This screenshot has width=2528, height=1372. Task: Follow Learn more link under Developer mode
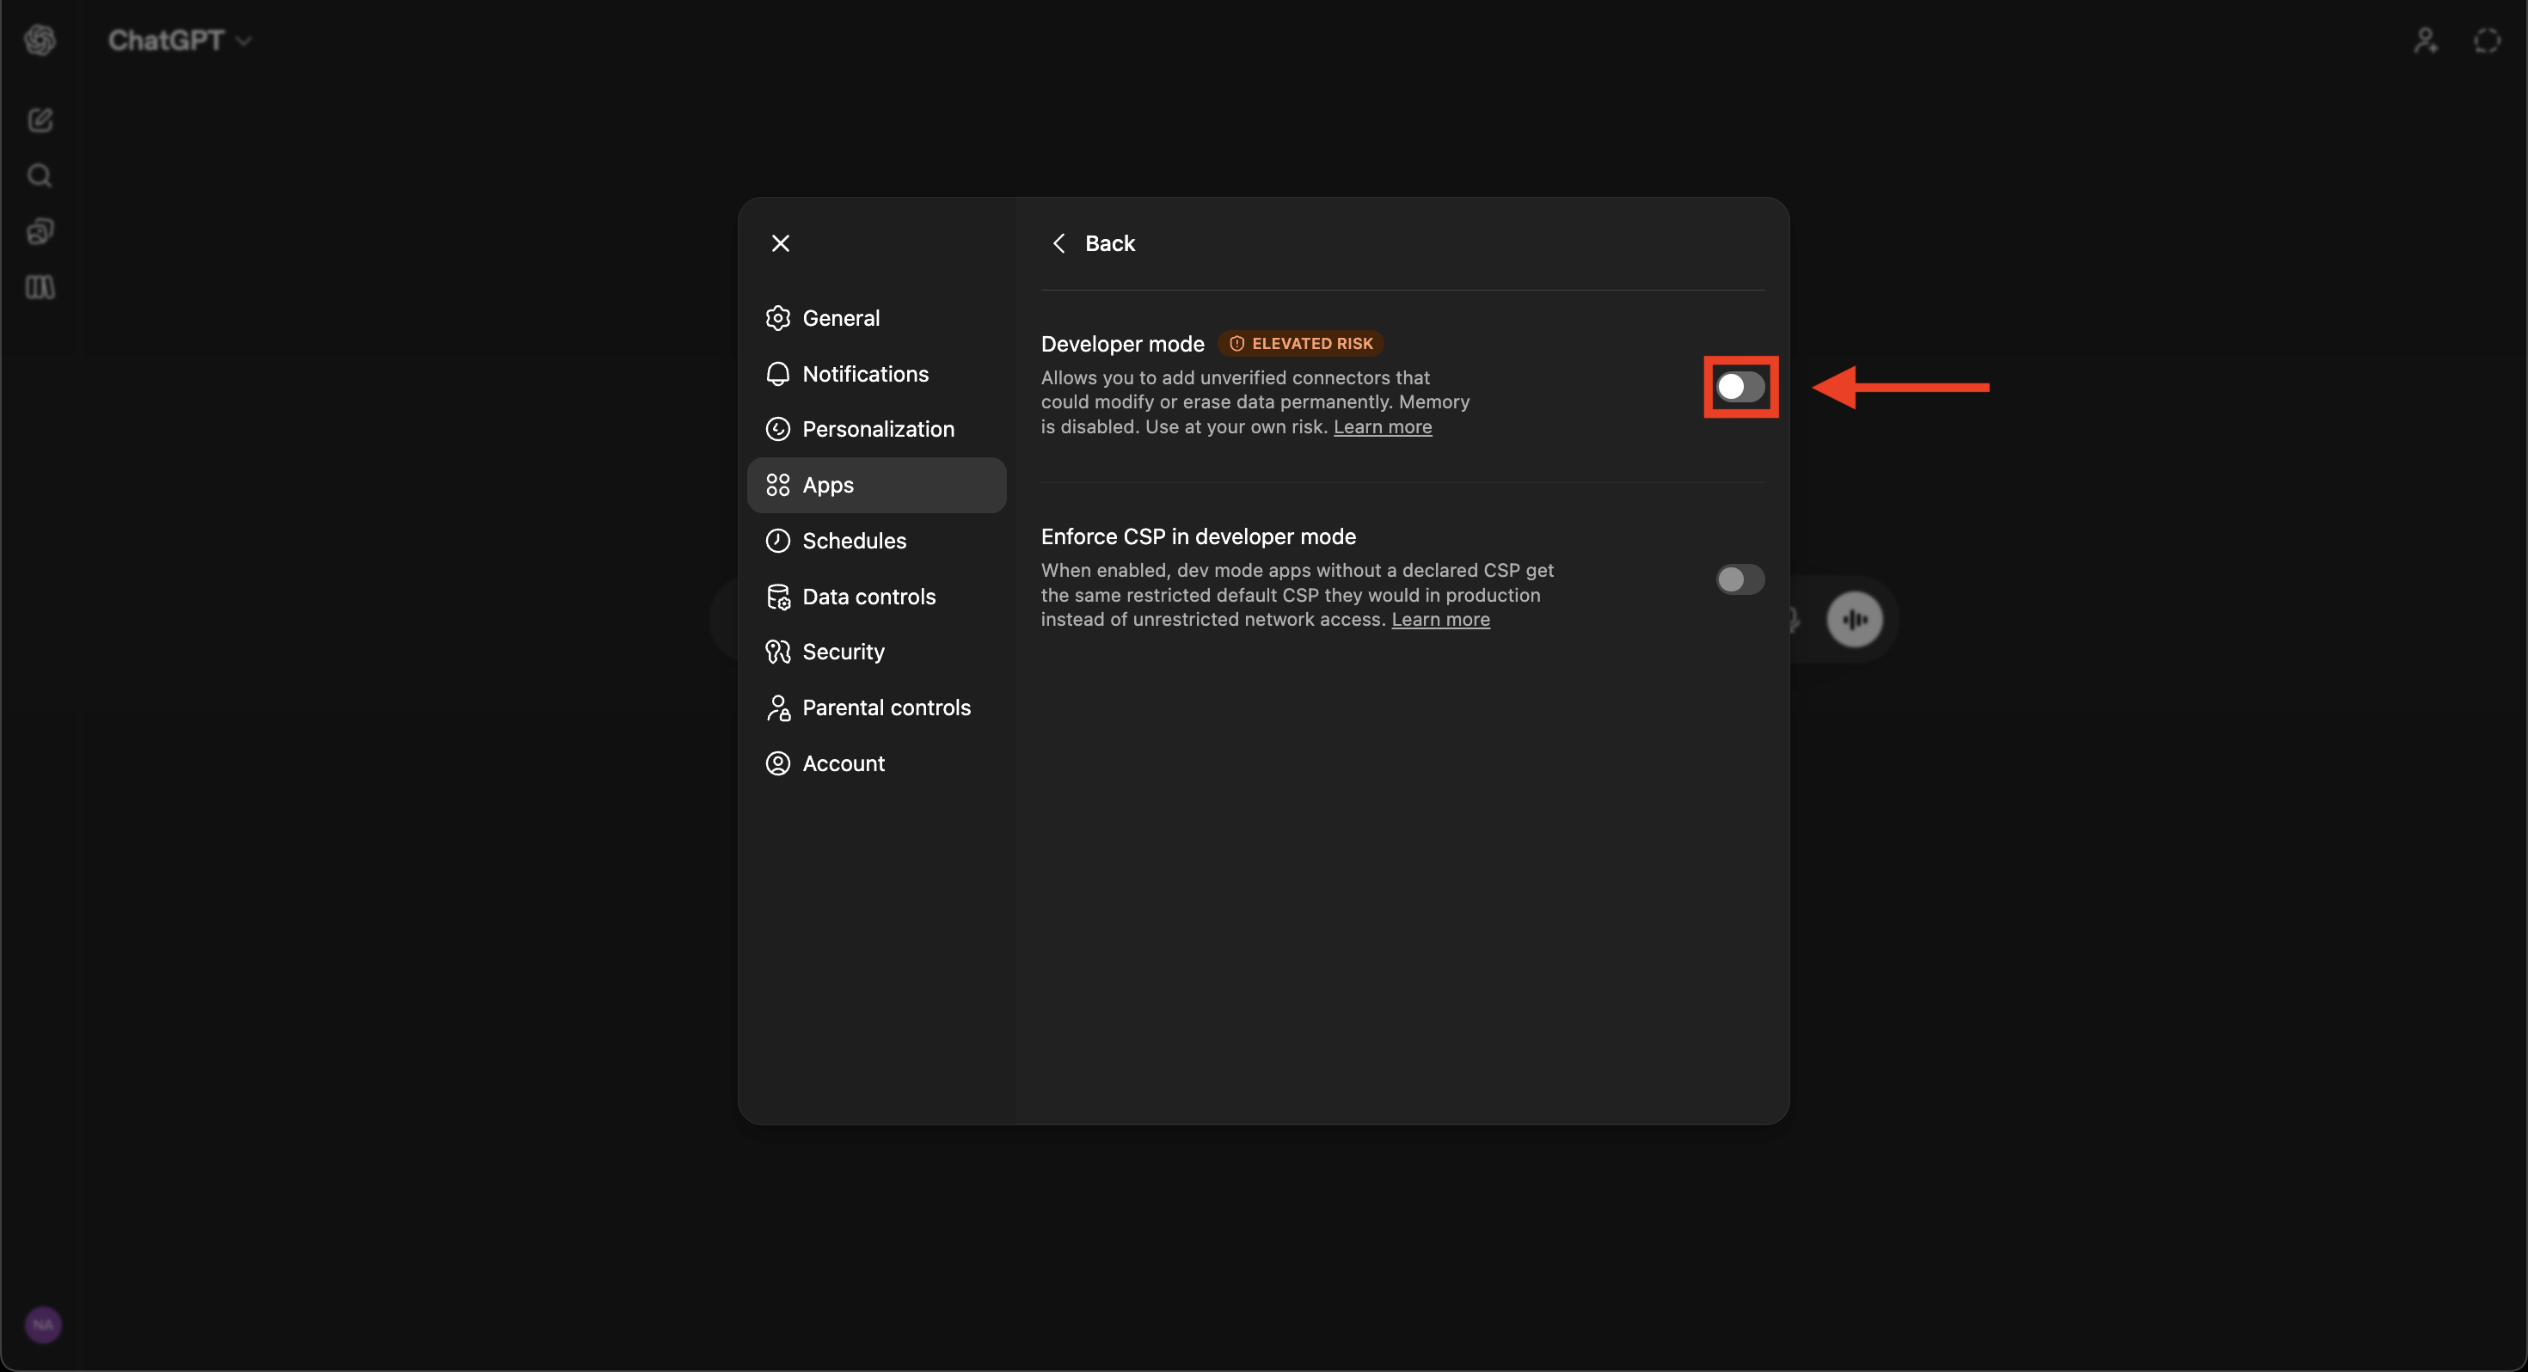tap(1382, 427)
